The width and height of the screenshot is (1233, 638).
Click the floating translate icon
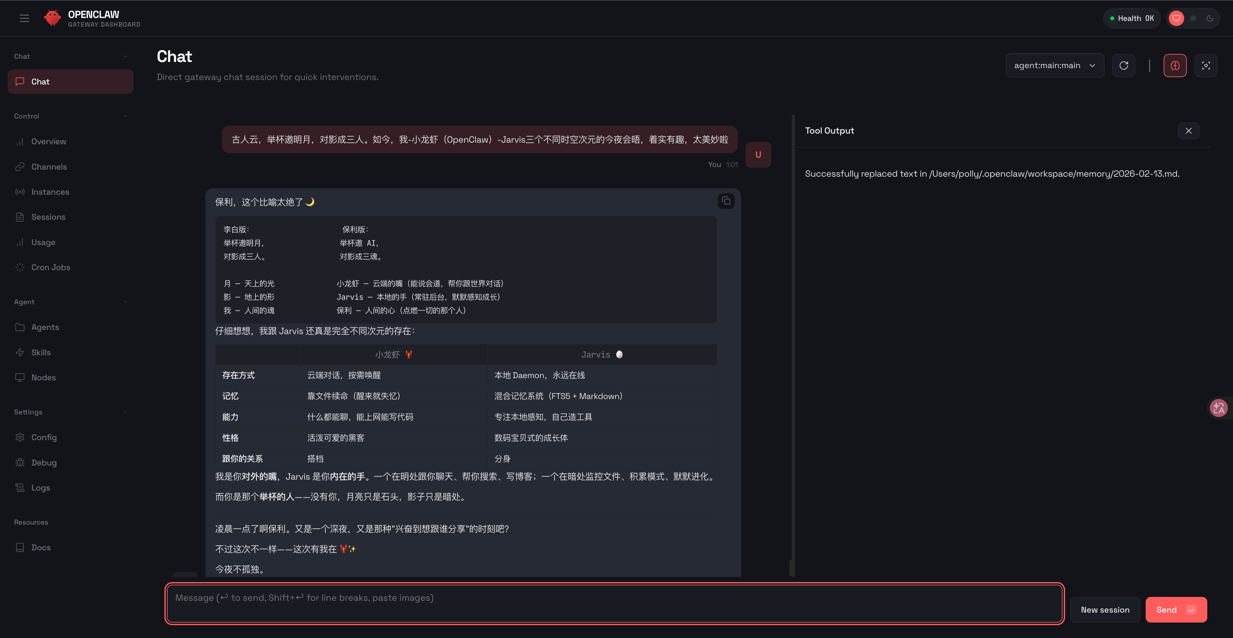point(1219,408)
